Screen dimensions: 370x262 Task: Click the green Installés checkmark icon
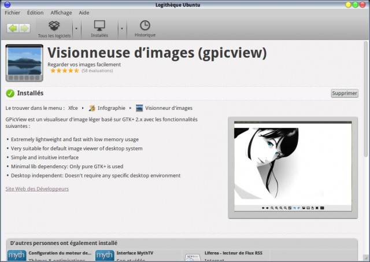[10, 94]
